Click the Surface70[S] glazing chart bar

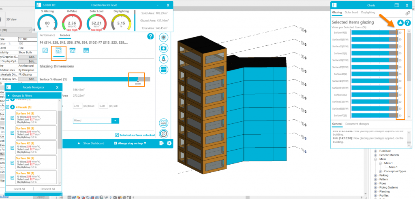(375, 116)
